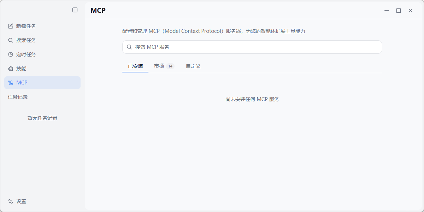
Task: Open the 任务记录 section label
Action: 18,97
